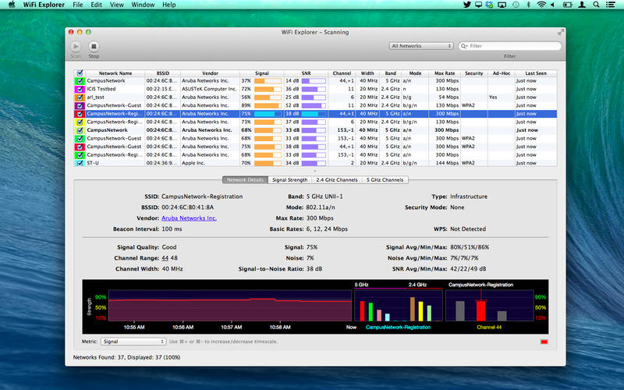Sort by the SNR column header
Screen dimensions: 624x390
[306, 73]
